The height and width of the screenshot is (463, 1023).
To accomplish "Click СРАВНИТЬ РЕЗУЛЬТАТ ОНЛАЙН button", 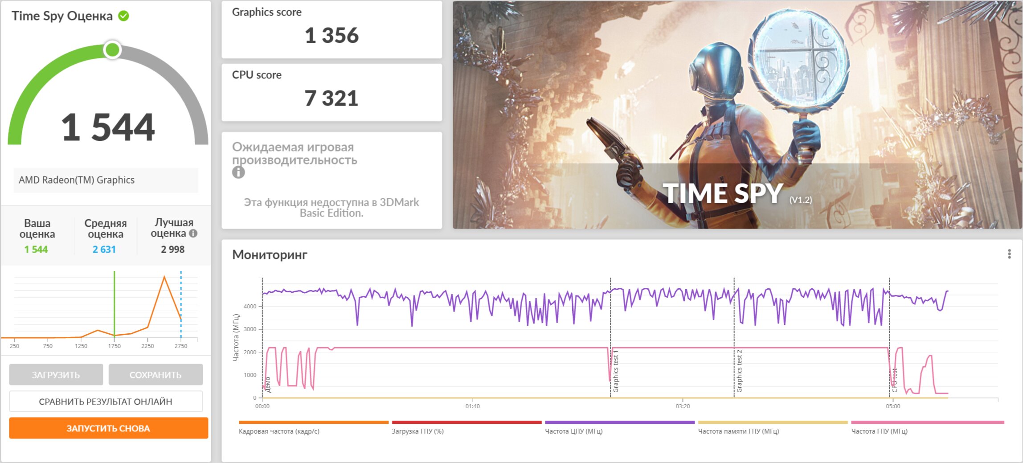I will (x=106, y=402).
